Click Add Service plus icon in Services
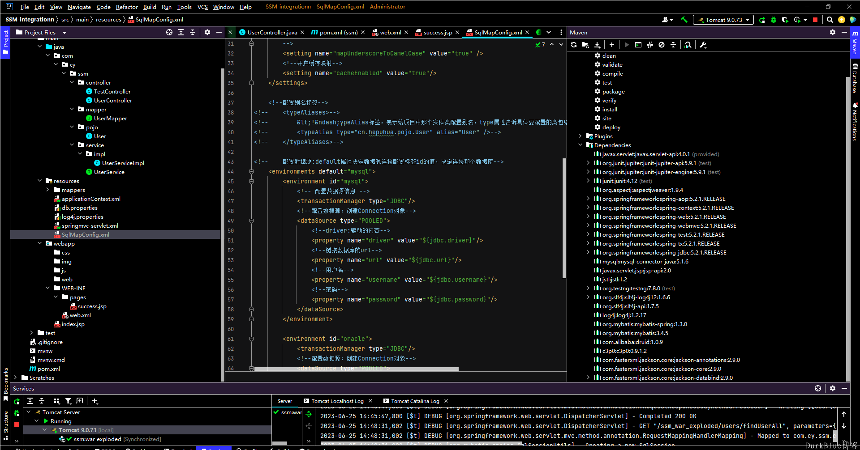This screenshot has width=860, height=450. click(x=95, y=401)
